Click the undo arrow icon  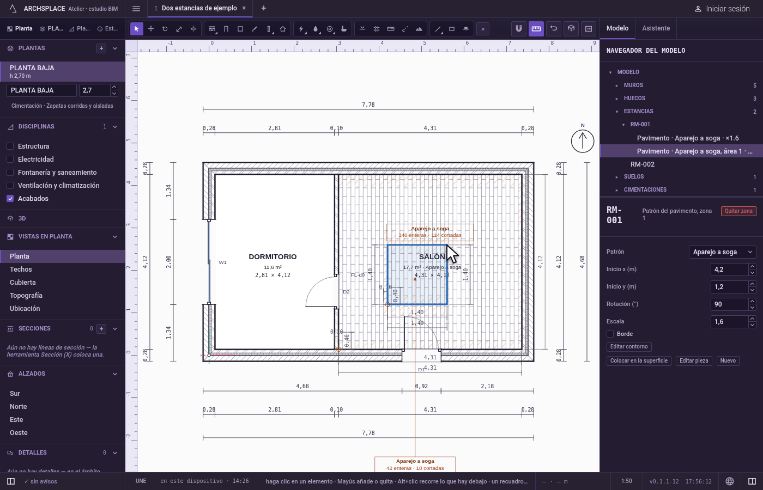click(554, 28)
